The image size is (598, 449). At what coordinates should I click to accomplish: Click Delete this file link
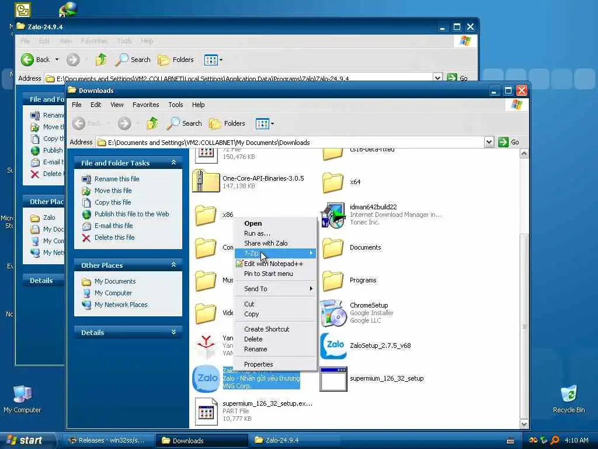tap(114, 237)
